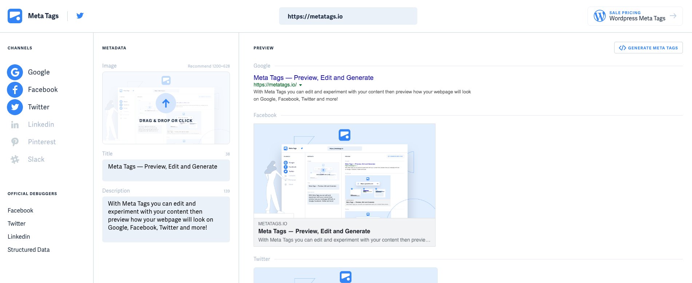Enable the Linkedin channel icon
The image size is (692, 283).
point(15,125)
